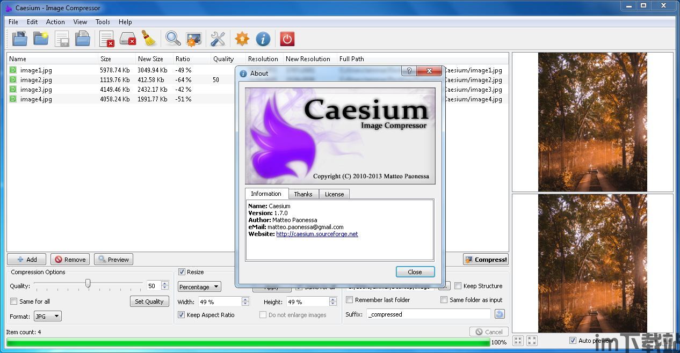Click the Remove Item toolbar icon
Viewport: 680px width, 353px height.
106,39
